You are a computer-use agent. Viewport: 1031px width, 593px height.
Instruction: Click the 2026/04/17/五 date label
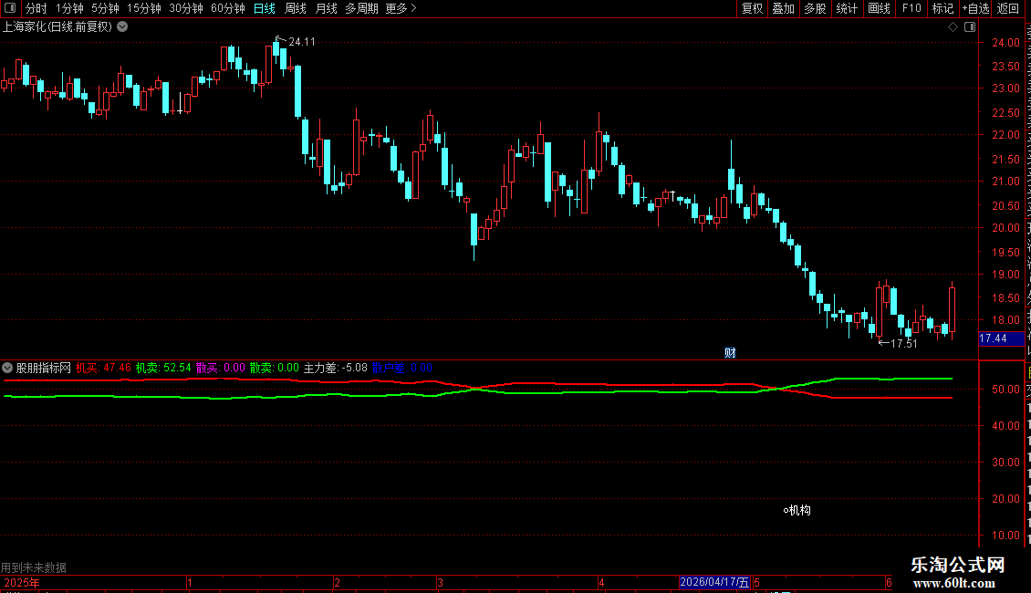(x=714, y=582)
